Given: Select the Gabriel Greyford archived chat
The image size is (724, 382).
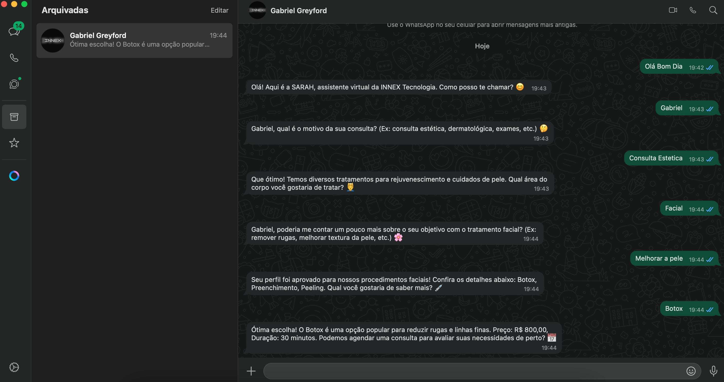Looking at the screenshot, I should pos(134,40).
